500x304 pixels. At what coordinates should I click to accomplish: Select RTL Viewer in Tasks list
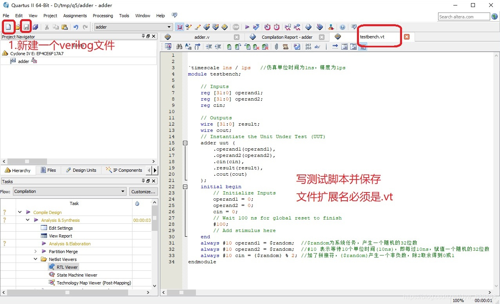coord(67,267)
